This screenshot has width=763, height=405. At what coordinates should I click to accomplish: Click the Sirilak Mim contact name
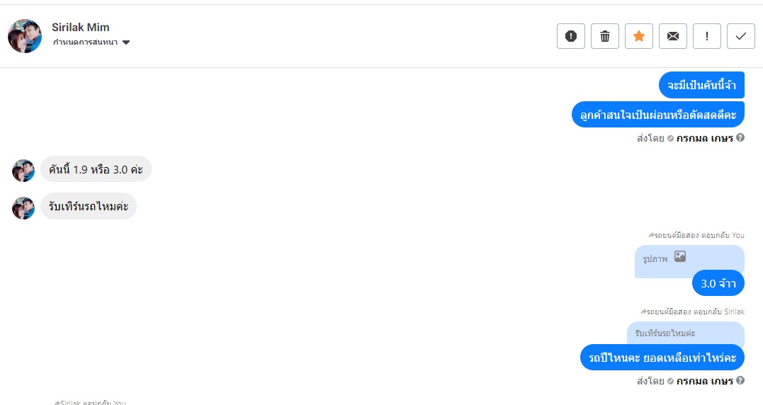[x=81, y=28]
